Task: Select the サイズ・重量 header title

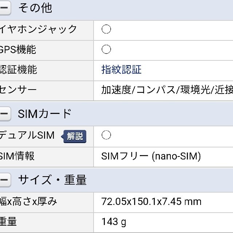Action: click(x=52, y=179)
